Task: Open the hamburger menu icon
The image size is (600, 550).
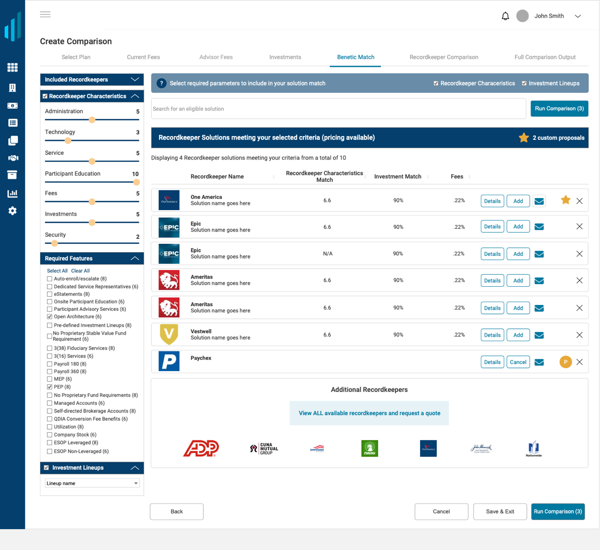Action: [45, 15]
